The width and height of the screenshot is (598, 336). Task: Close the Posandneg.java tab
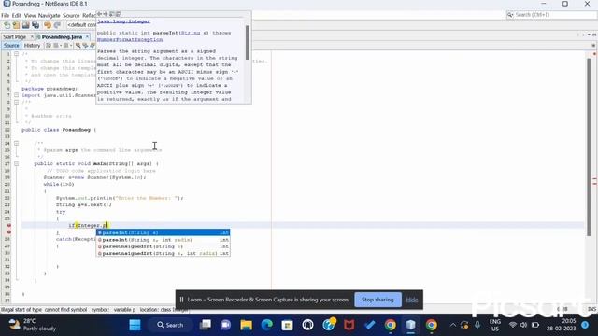[x=87, y=37]
